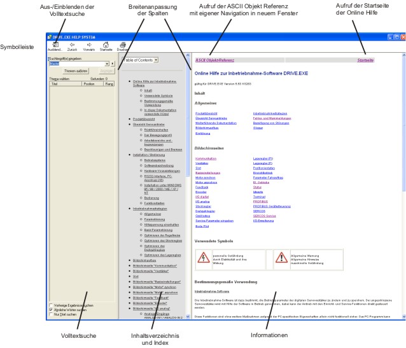Open the Oszilloskop link
Image resolution: width=406 pixels, height=348 pixels.
coord(202,216)
